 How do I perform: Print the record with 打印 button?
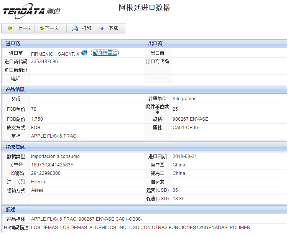tap(82, 28)
